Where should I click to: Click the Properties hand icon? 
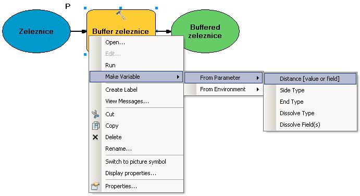point(95,186)
